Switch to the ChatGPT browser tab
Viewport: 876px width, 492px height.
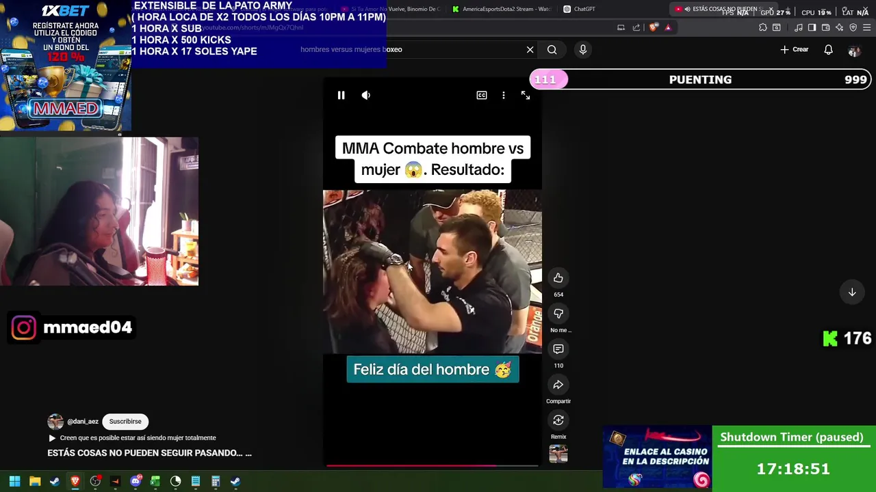click(580, 10)
